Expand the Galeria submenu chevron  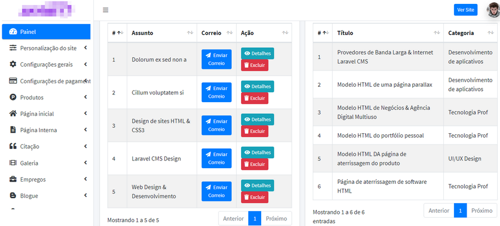[86, 163]
